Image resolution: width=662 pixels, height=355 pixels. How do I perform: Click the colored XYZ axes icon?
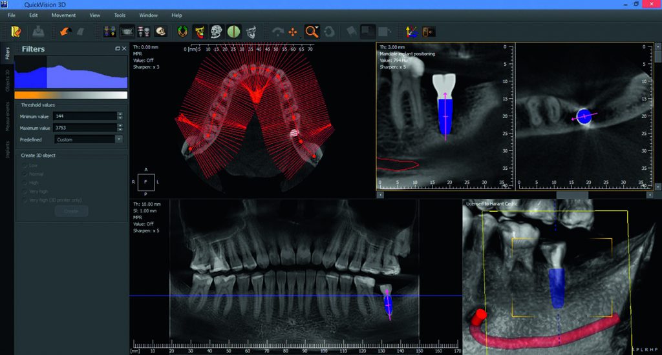click(x=411, y=31)
